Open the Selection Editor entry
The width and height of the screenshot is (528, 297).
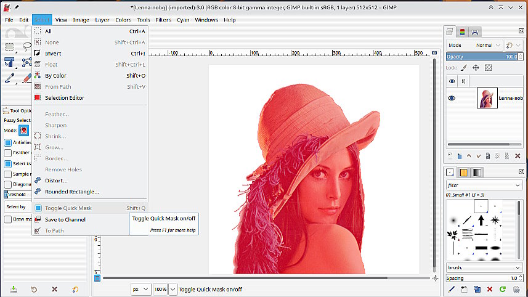pyautogui.click(x=64, y=98)
